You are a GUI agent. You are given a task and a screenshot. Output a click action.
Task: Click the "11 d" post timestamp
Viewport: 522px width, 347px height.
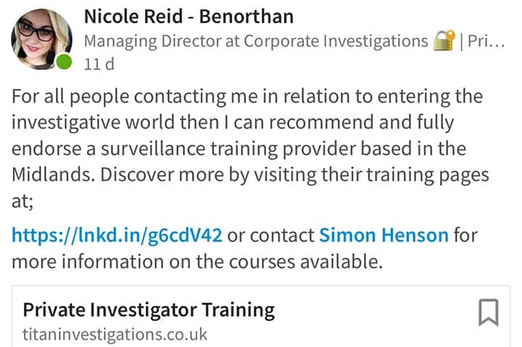click(99, 63)
